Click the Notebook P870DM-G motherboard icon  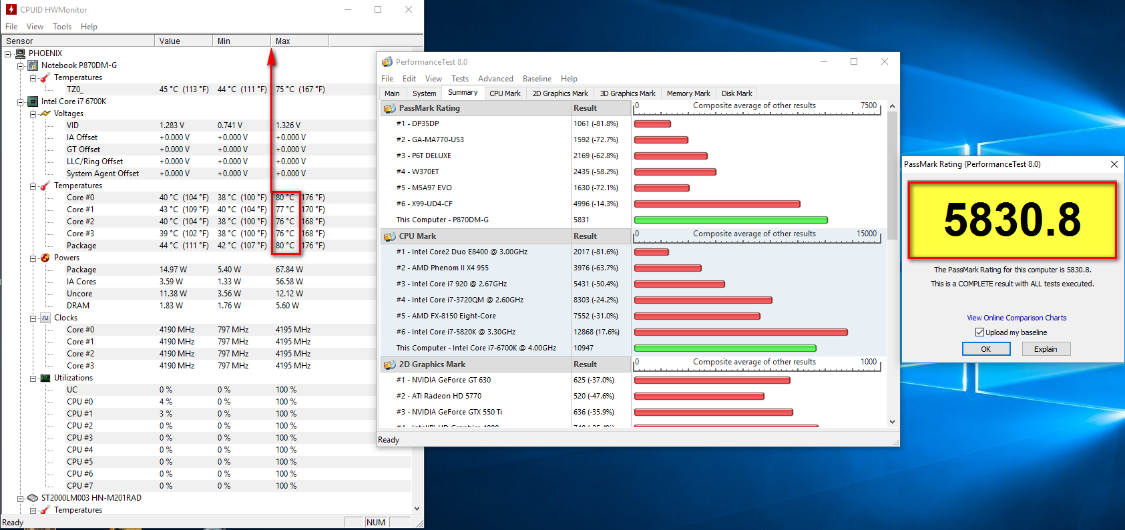33,65
